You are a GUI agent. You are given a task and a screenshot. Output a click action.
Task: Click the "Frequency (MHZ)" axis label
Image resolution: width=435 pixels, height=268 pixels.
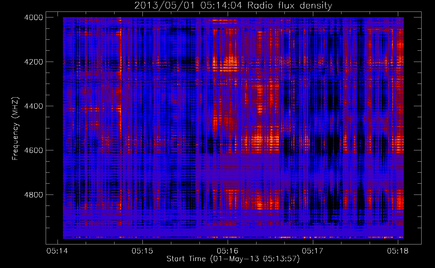pos(15,129)
